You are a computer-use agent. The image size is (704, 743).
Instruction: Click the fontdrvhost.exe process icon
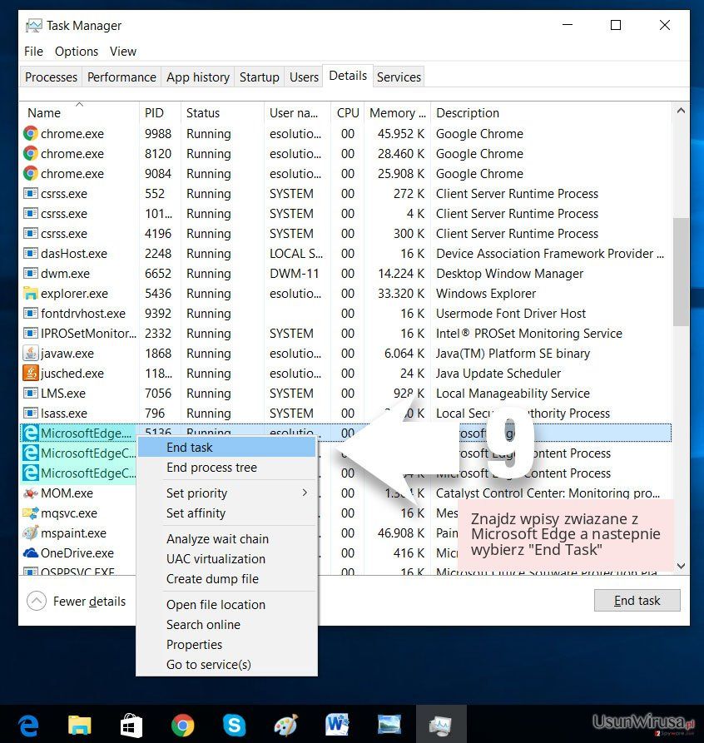30,313
